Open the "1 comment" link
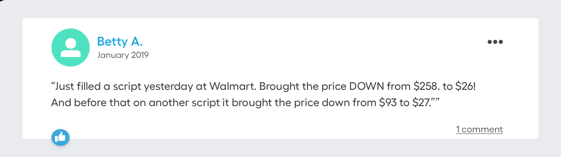Image resolution: width=561 pixels, height=157 pixels. click(479, 129)
